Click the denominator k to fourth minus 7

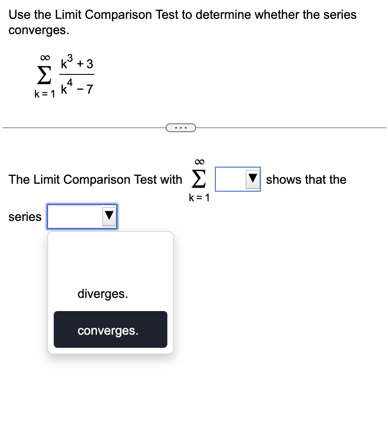(77, 87)
